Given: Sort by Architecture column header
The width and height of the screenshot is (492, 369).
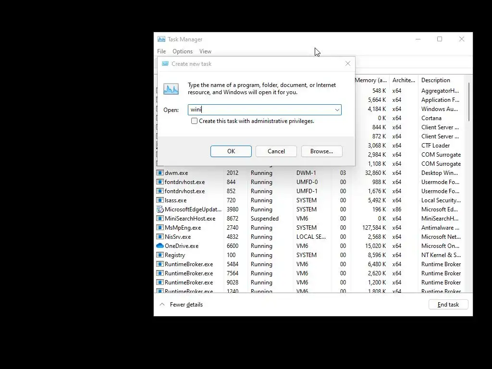Looking at the screenshot, I should click(x=404, y=80).
